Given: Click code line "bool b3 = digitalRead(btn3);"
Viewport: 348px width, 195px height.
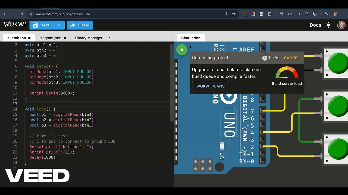Looking at the screenshot, I should [63, 125].
